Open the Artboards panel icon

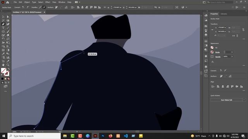pos(206,76)
